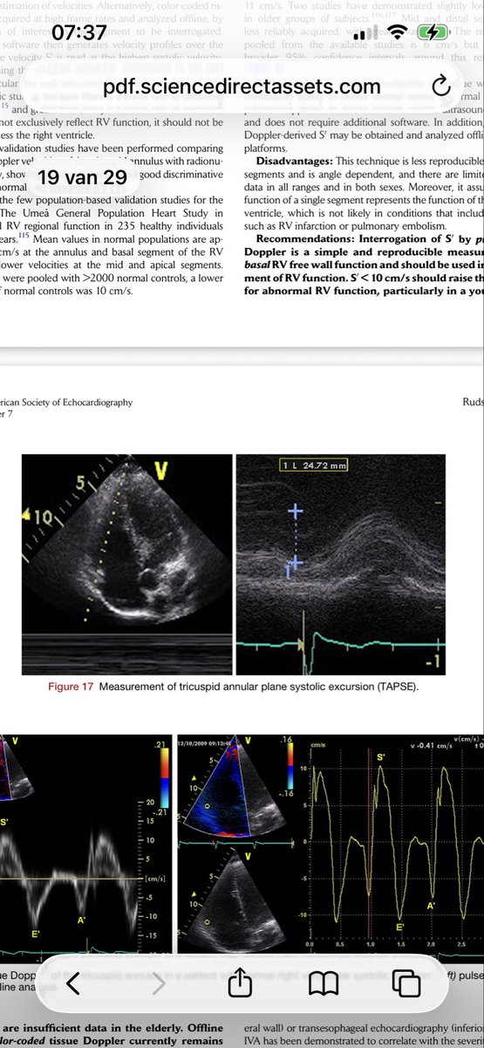Tap the forward chevron in bottom toolbar
Screen dimensions: 484x1048
[157, 984]
